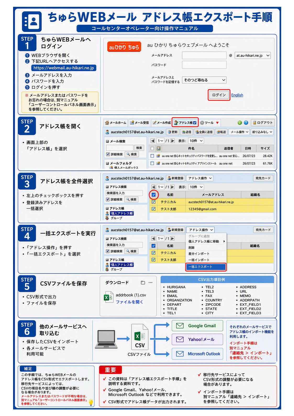Click the Excel icon of addrbook (1).csv
The height and width of the screenshot is (416, 294).
(x=109, y=297)
